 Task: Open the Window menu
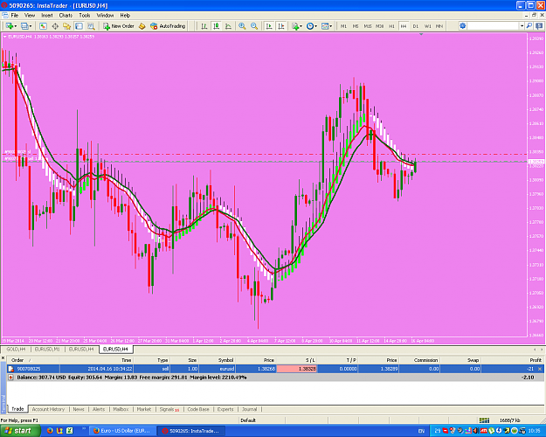tap(105, 16)
